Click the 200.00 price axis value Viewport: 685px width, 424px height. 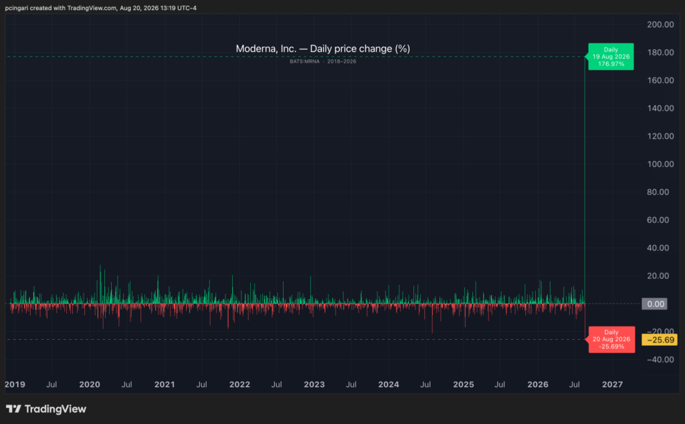tap(660, 25)
